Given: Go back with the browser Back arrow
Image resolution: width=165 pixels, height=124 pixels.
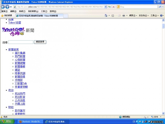Looking at the screenshot, I should coord(3,7).
